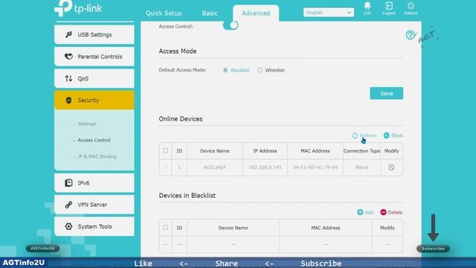Click the MAC Address header in Online Devices
This screenshot has width=476, height=268.
coord(315,151)
